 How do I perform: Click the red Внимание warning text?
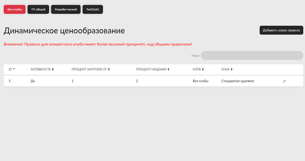pos(98,44)
